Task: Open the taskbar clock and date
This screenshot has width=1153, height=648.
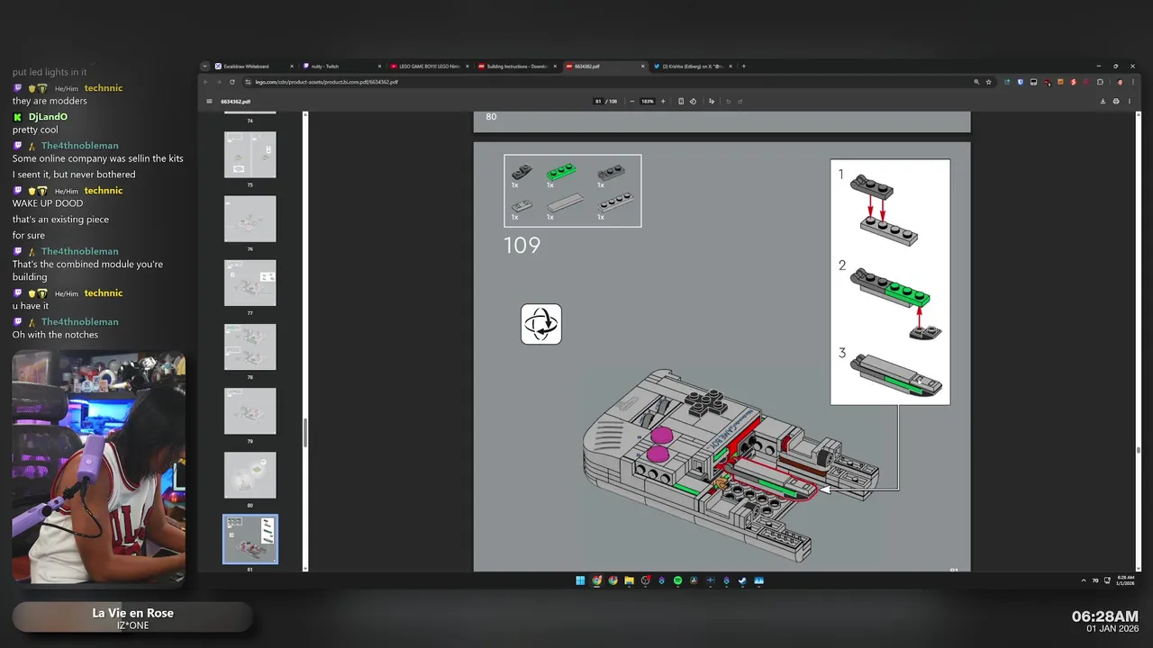Action: tap(1126, 580)
